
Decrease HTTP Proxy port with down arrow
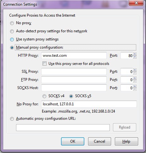(x=135, y=57)
